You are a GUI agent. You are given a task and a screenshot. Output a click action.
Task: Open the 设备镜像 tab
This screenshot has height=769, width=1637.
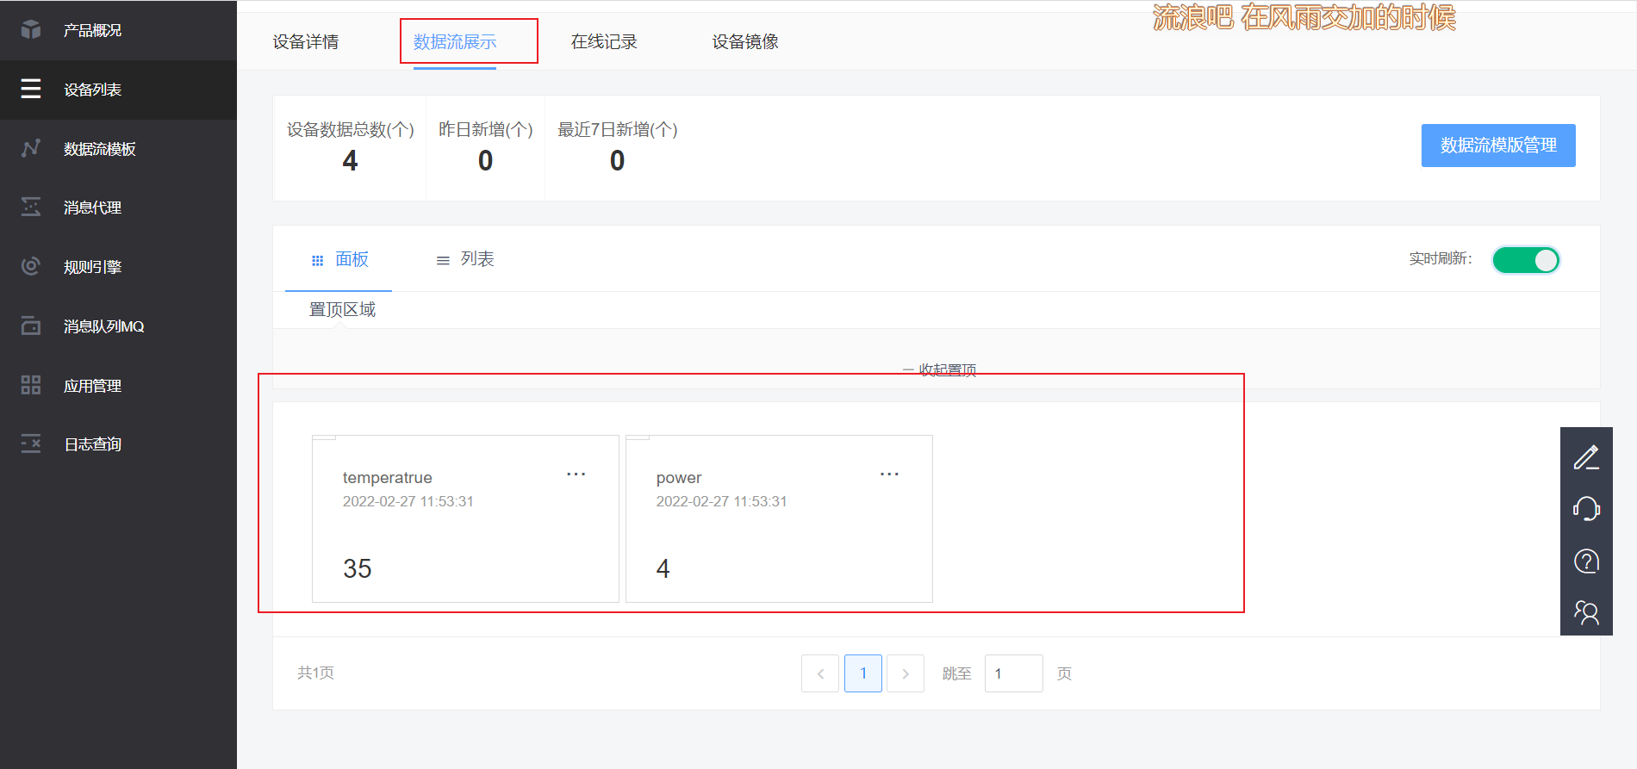[745, 41]
